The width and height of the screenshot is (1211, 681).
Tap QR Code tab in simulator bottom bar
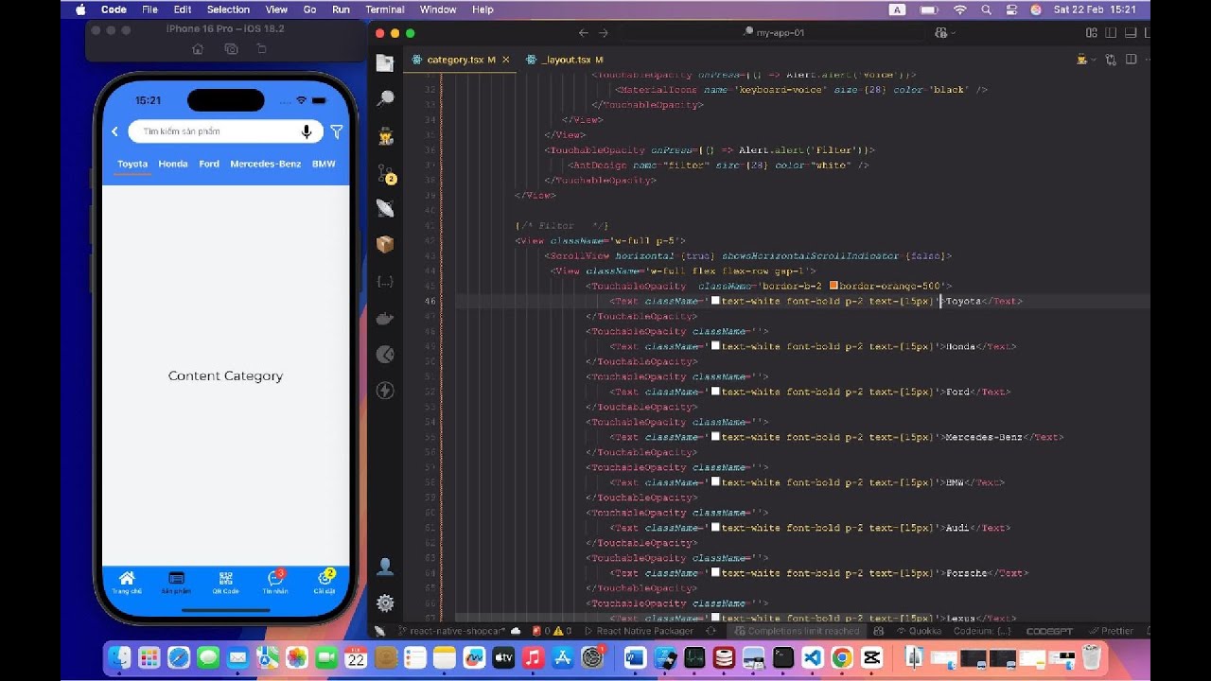point(225,582)
